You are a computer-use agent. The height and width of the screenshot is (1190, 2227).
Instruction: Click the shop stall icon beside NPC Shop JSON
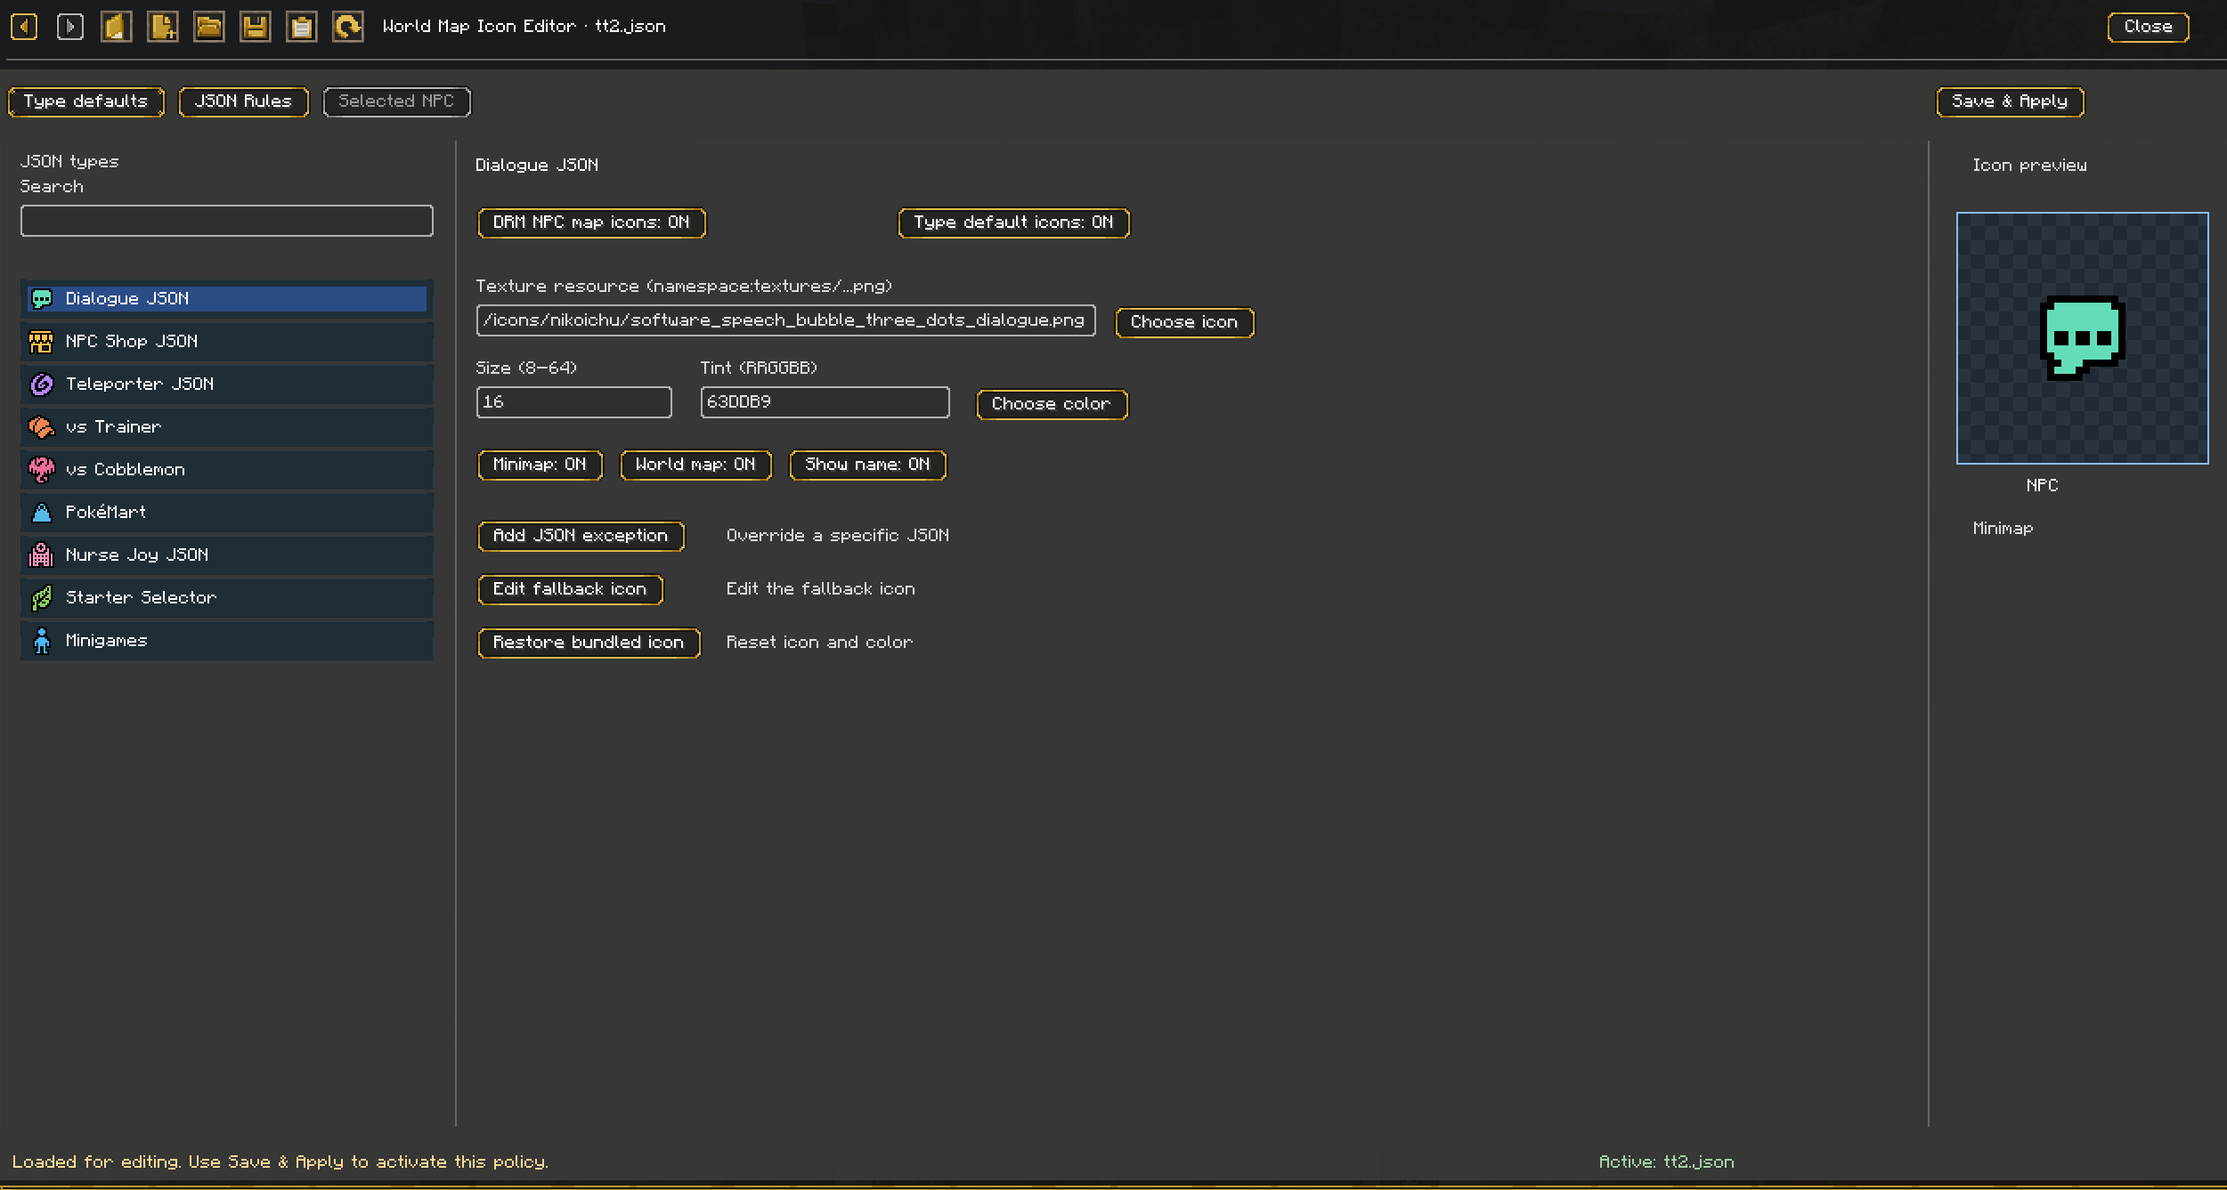[42, 342]
